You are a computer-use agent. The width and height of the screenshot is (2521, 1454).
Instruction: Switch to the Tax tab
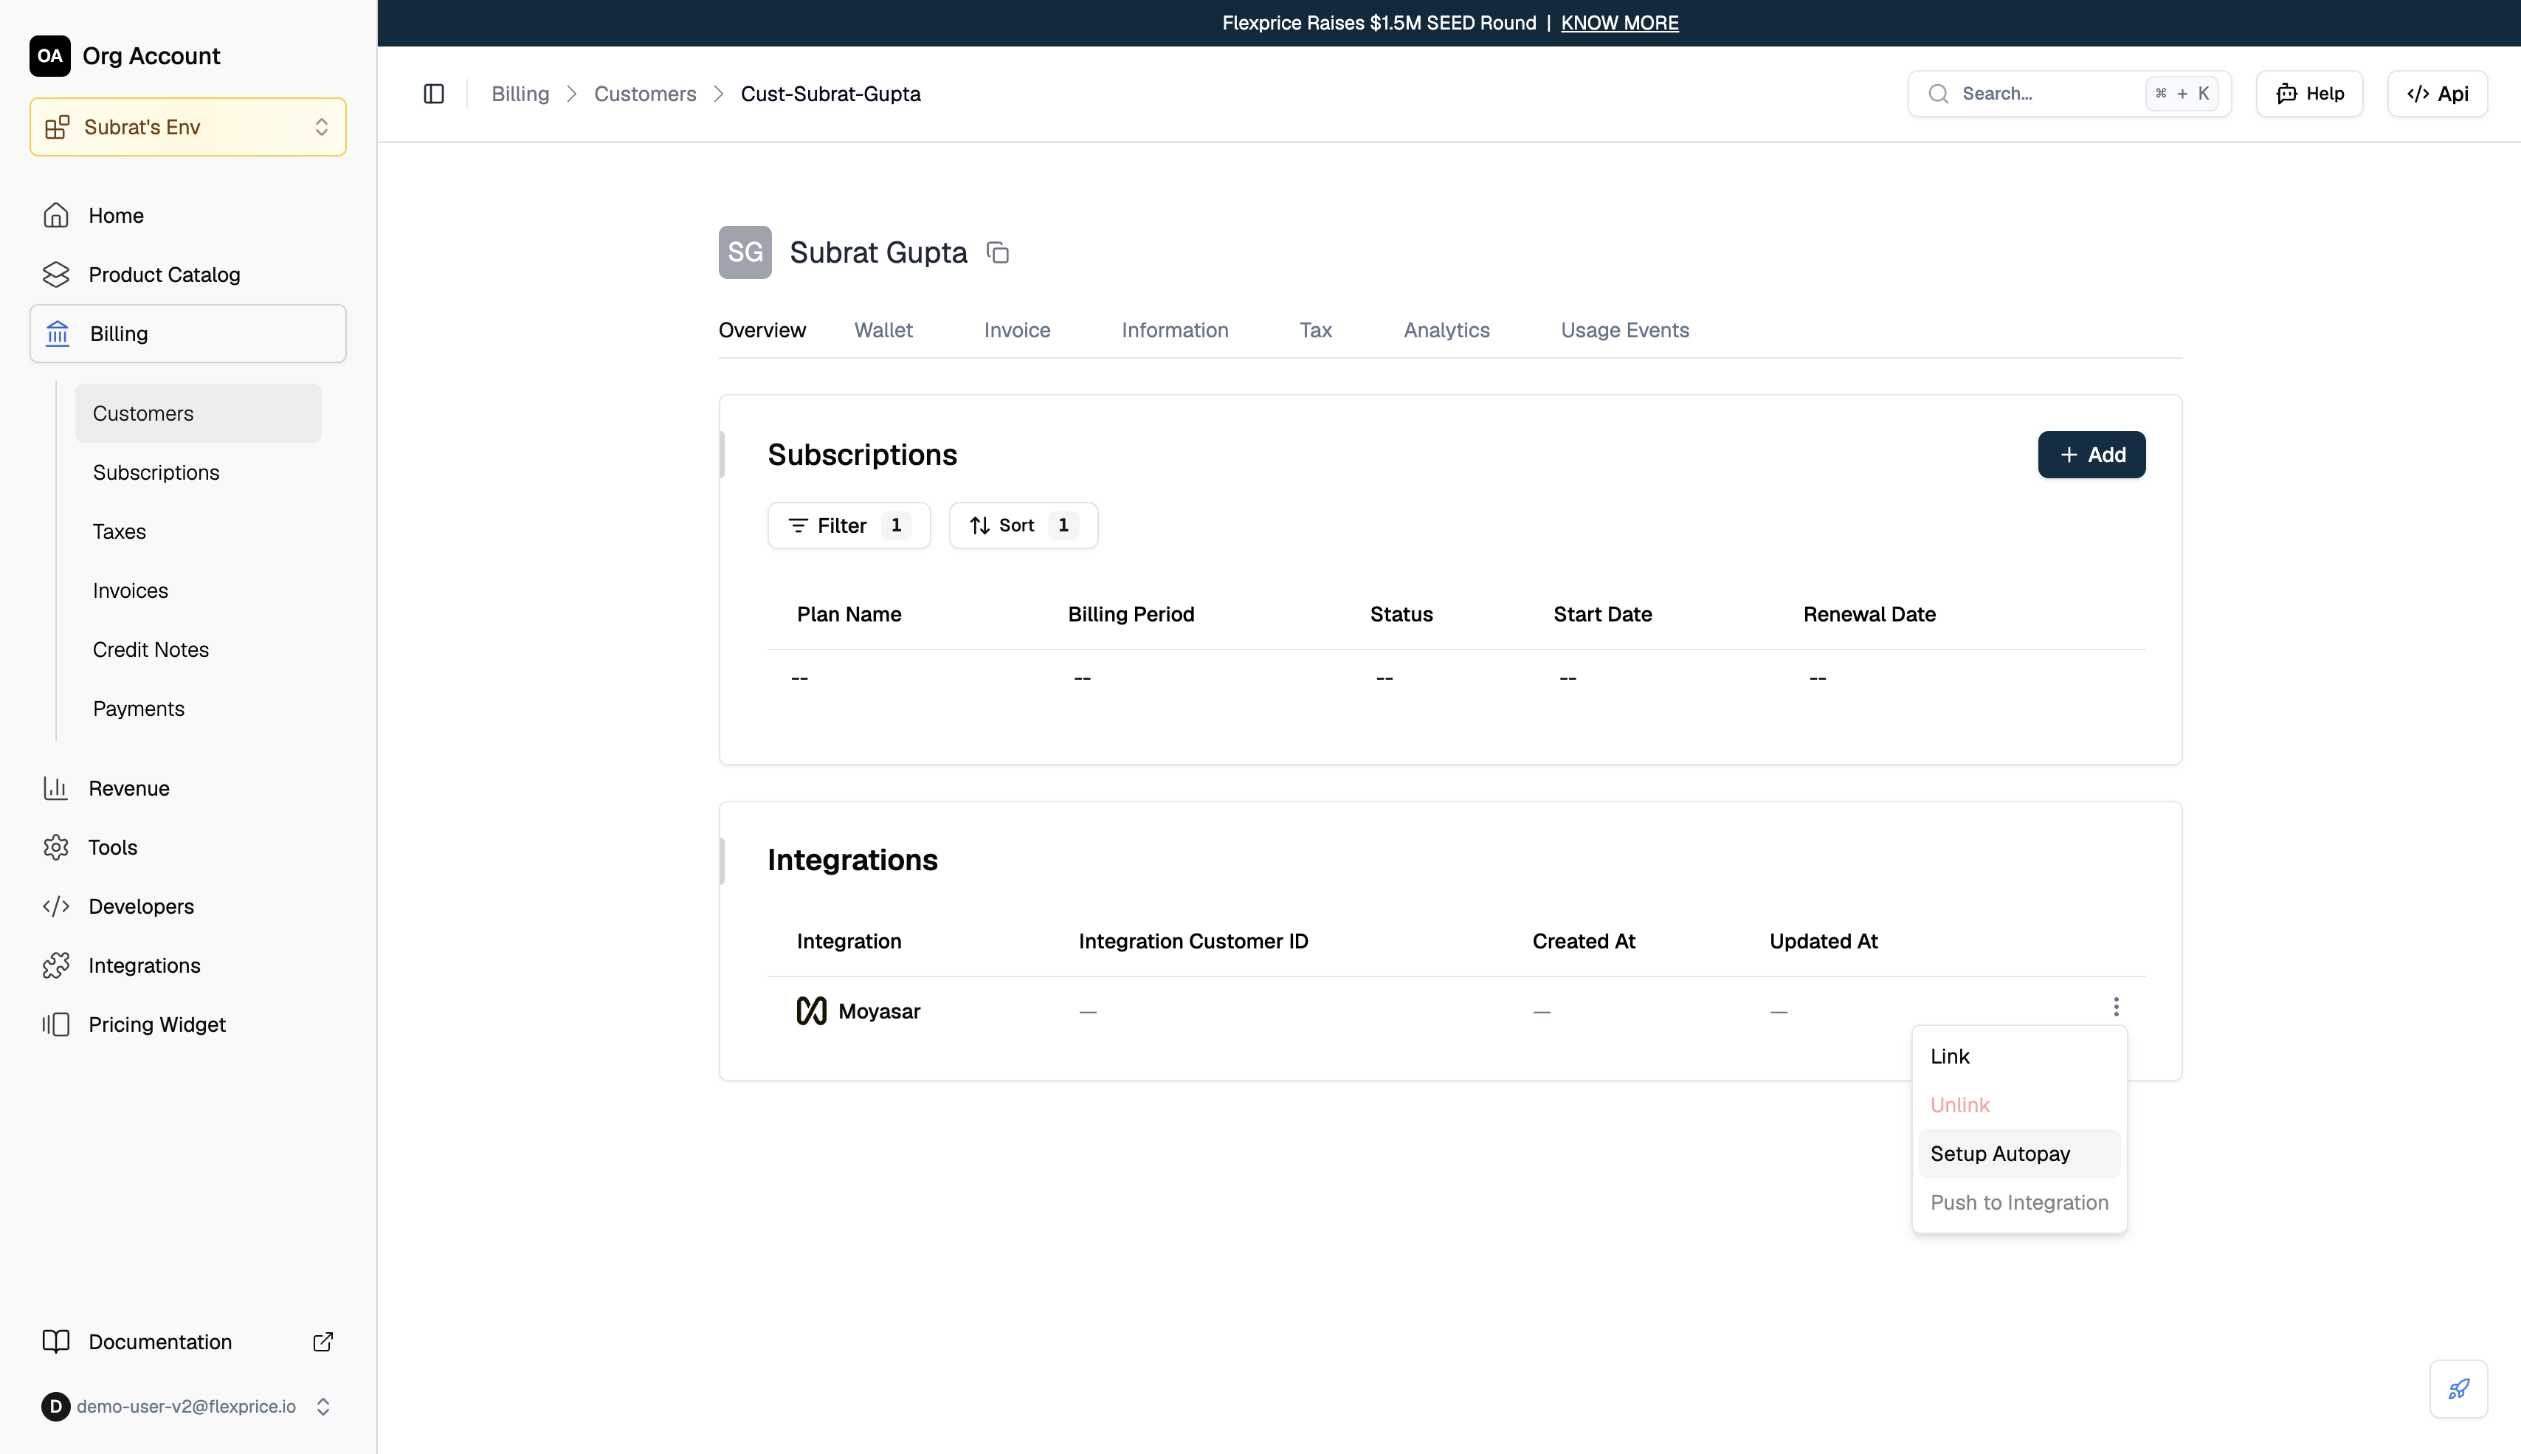tap(1315, 331)
